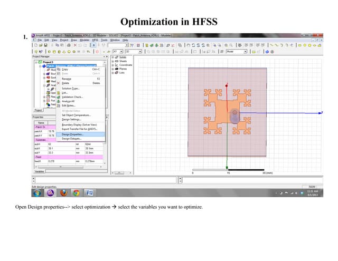The width and height of the screenshot is (338, 261).
Task: Click Design Properties in context menu
Action: (x=72, y=134)
